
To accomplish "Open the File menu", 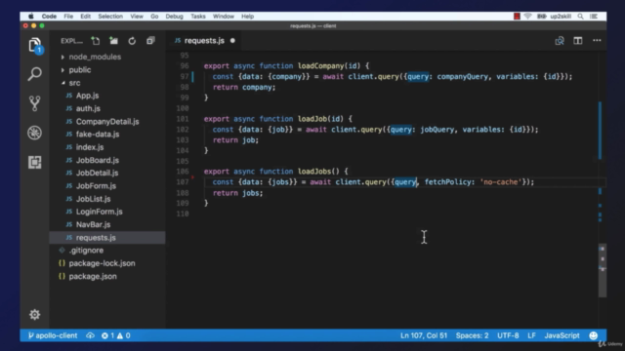I will pyautogui.click(x=68, y=17).
